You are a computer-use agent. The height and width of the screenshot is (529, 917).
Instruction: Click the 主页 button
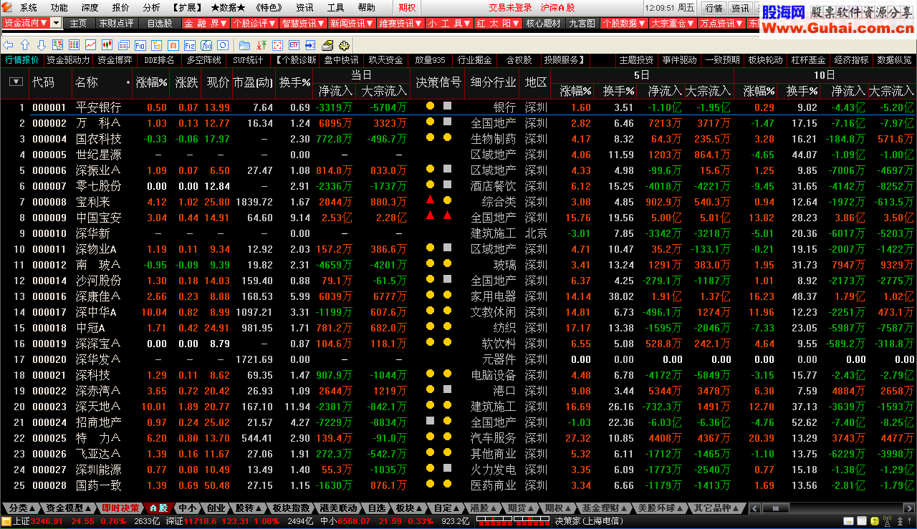pos(79,23)
